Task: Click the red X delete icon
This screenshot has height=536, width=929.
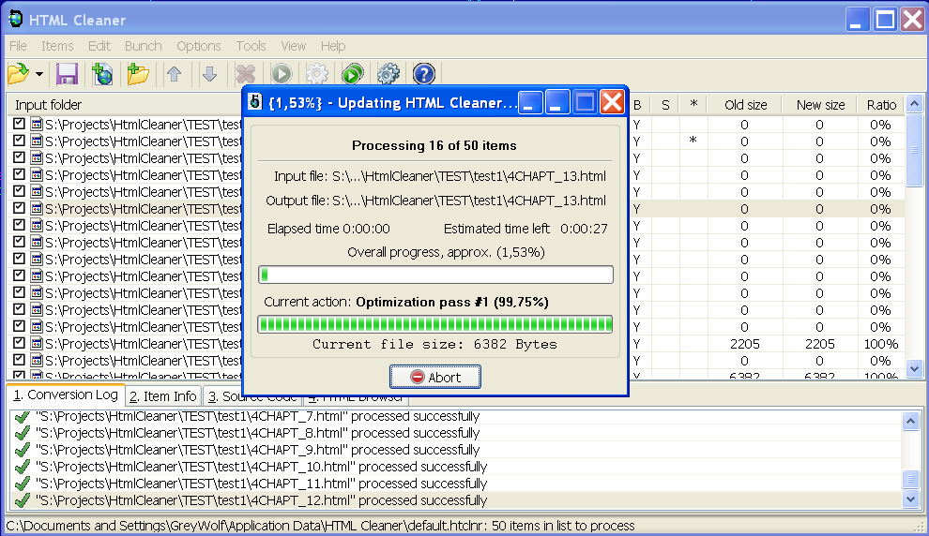Action: click(x=245, y=74)
